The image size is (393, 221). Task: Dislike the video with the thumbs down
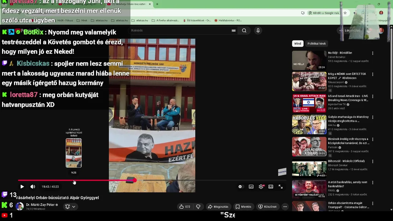tap(198, 207)
